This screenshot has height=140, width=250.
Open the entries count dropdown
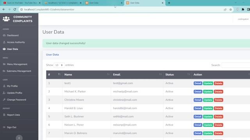pos(59,65)
